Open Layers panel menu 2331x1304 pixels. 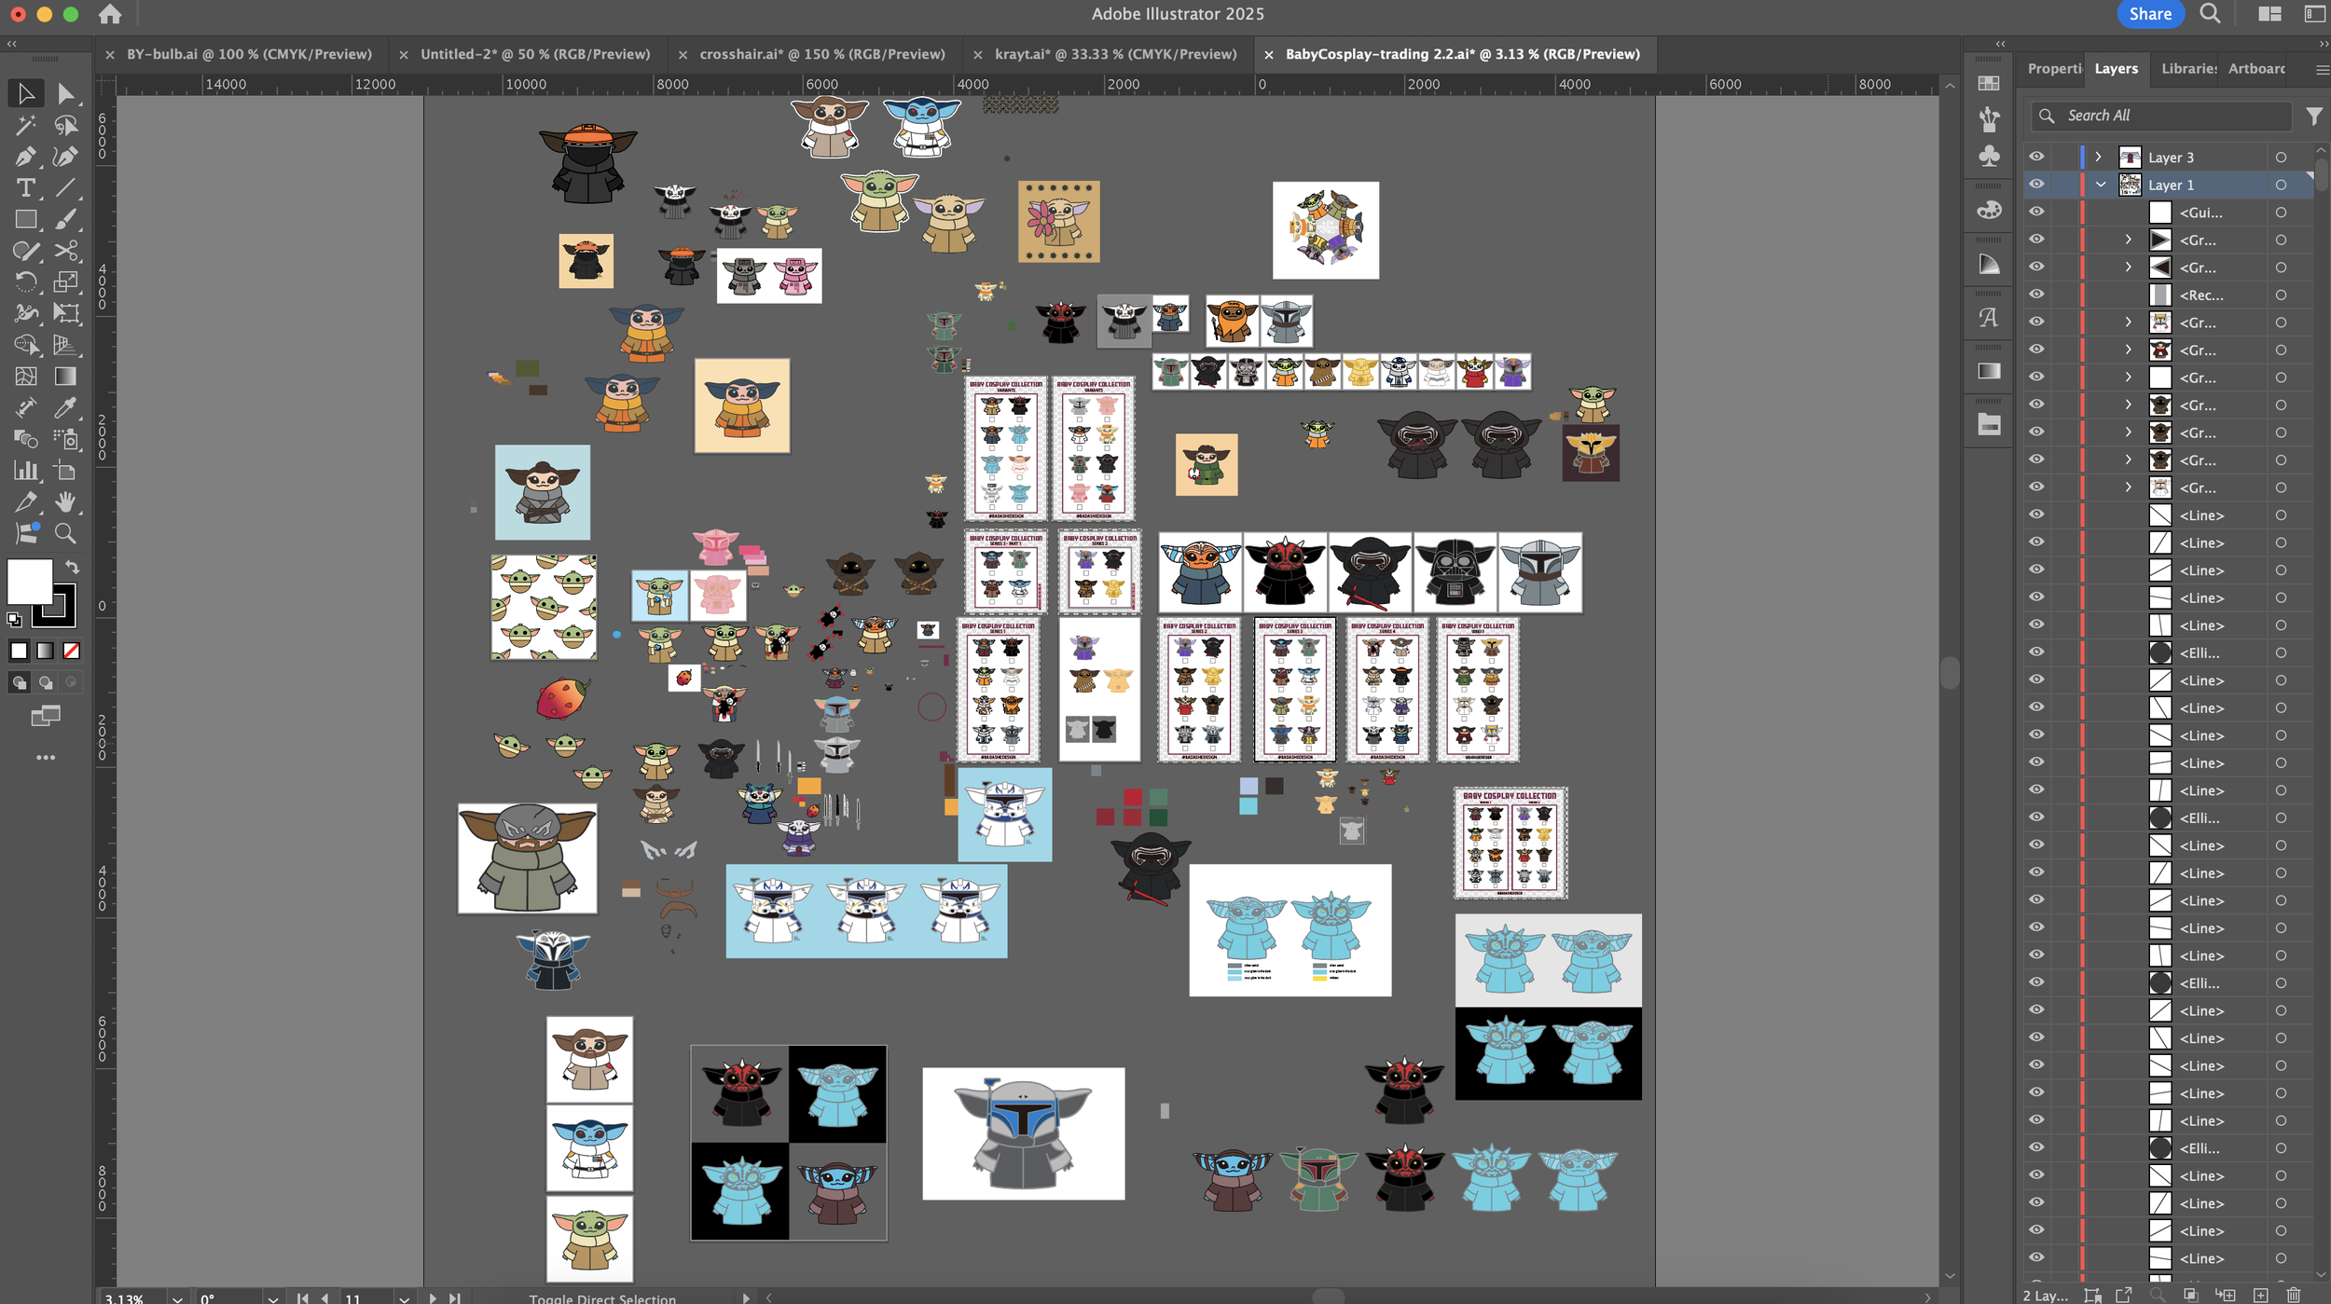click(2322, 69)
